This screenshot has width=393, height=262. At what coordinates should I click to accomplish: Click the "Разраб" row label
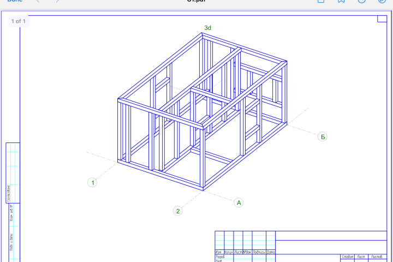click(x=221, y=257)
